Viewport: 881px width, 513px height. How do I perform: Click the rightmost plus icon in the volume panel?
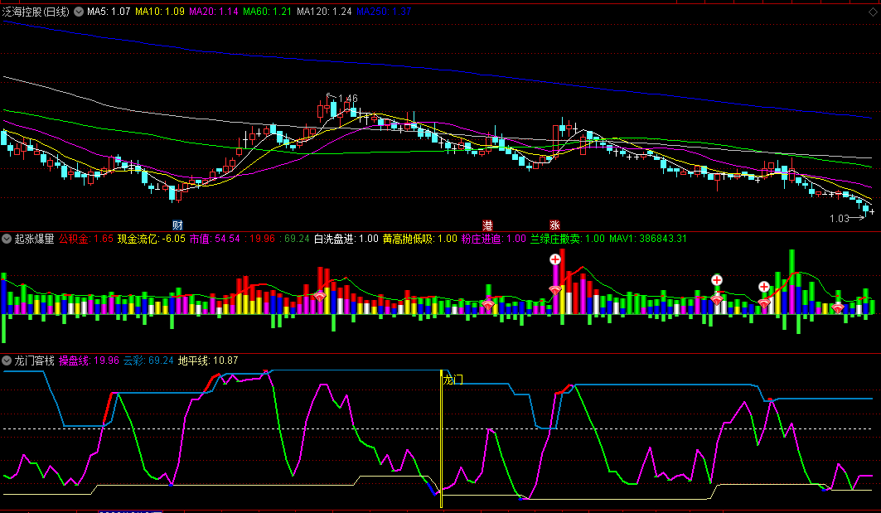click(763, 287)
